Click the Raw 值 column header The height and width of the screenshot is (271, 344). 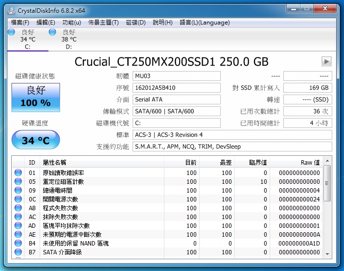296,162
